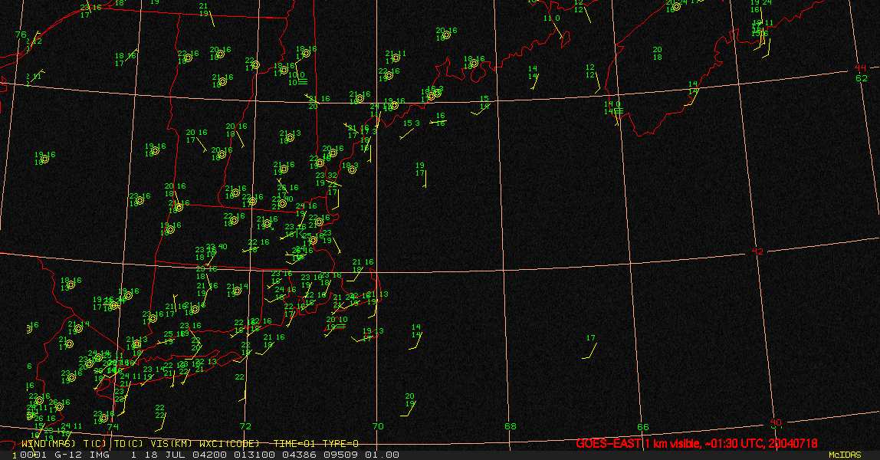Click the 09509 status entry
This screenshot has width=880, height=460.
pyautogui.click(x=340, y=455)
